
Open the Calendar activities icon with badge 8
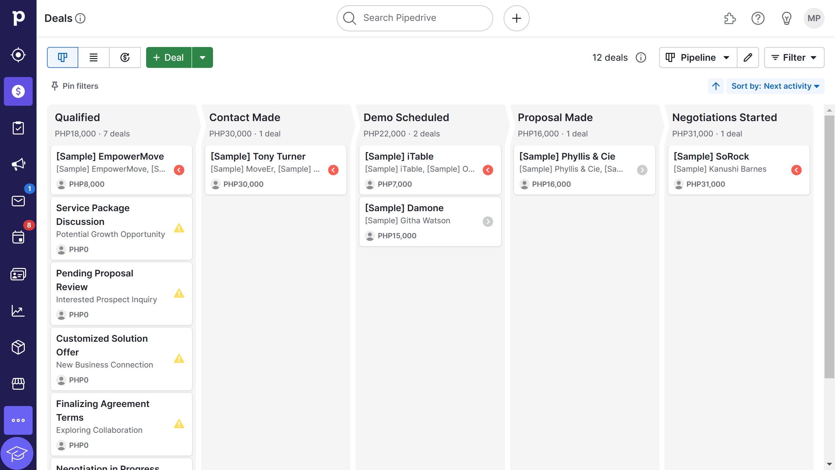[18, 237]
